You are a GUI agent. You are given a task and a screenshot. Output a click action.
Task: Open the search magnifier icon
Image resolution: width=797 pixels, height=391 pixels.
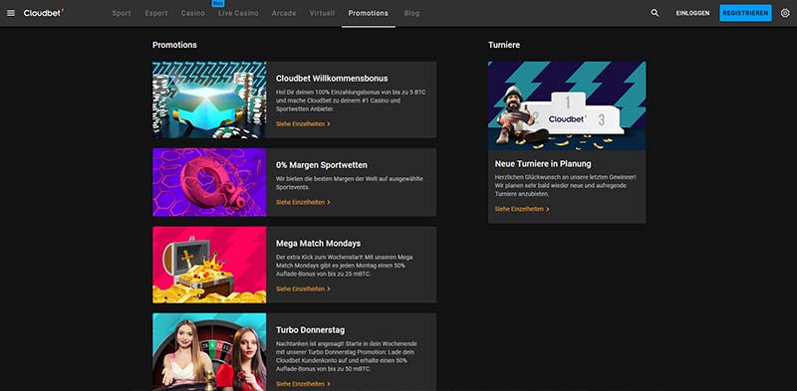point(655,13)
